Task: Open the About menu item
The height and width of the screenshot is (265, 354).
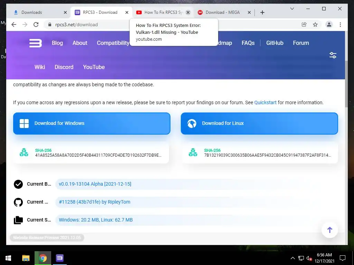Action: (80, 43)
